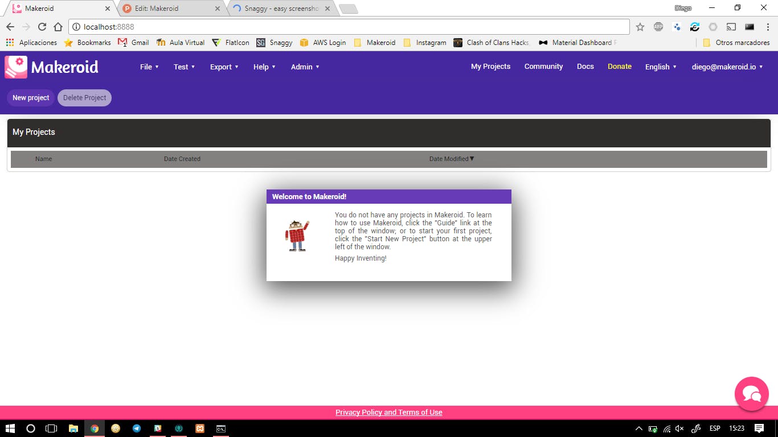Go to My Projects in the header
The height and width of the screenshot is (437, 778).
tap(490, 67)
